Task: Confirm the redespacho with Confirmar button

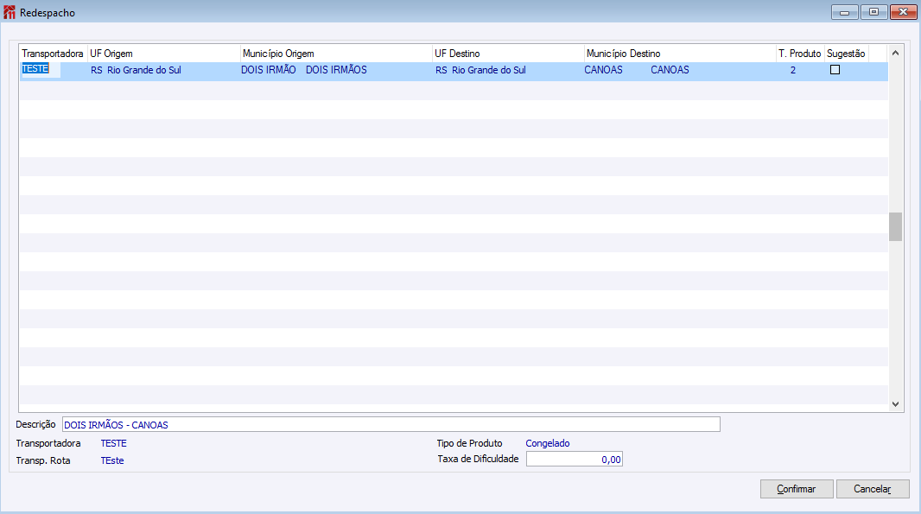Action: coord(797,489)
